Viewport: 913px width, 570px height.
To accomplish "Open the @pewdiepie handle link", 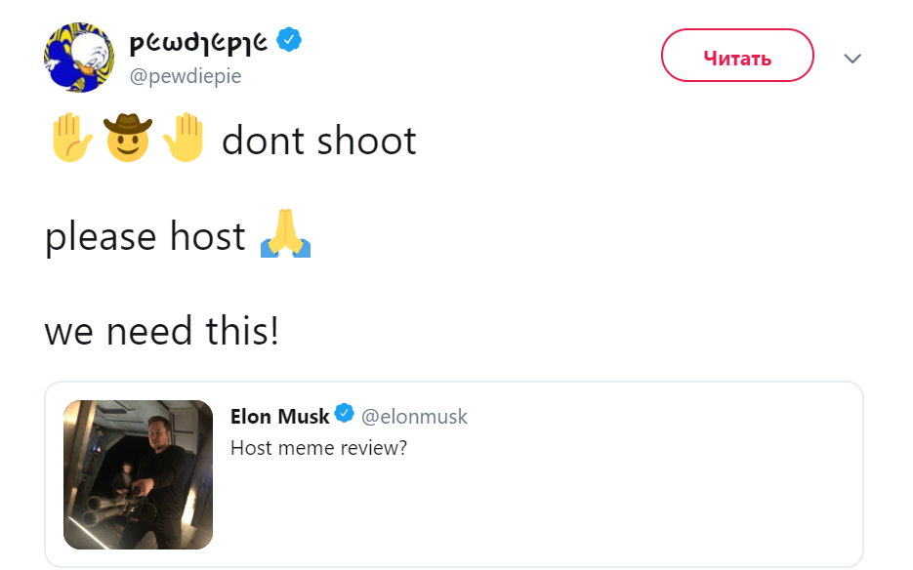I will click(x=186, y=76).
